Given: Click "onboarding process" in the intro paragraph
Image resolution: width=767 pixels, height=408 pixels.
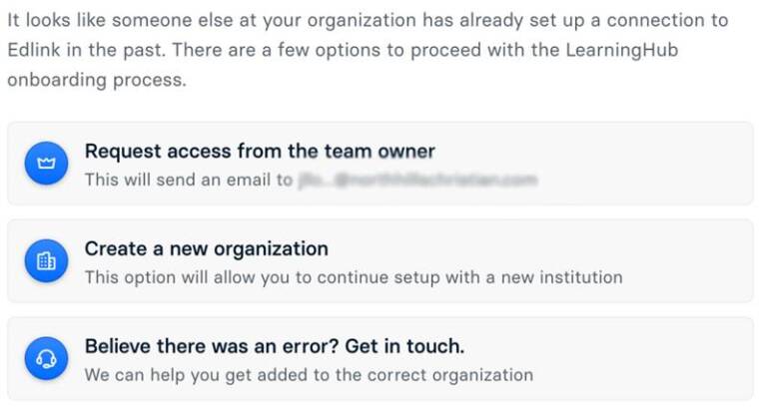Looking at the screenshot, I should pyautogui.click(x=96, y=80).
